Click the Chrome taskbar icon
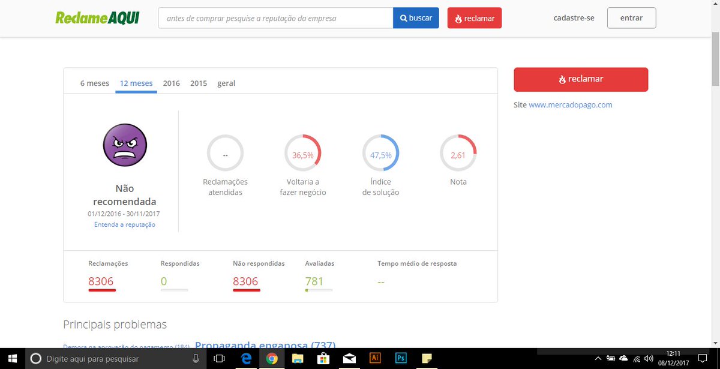The image size is (720, 369). pyautogui.click(x=272, y=359)
